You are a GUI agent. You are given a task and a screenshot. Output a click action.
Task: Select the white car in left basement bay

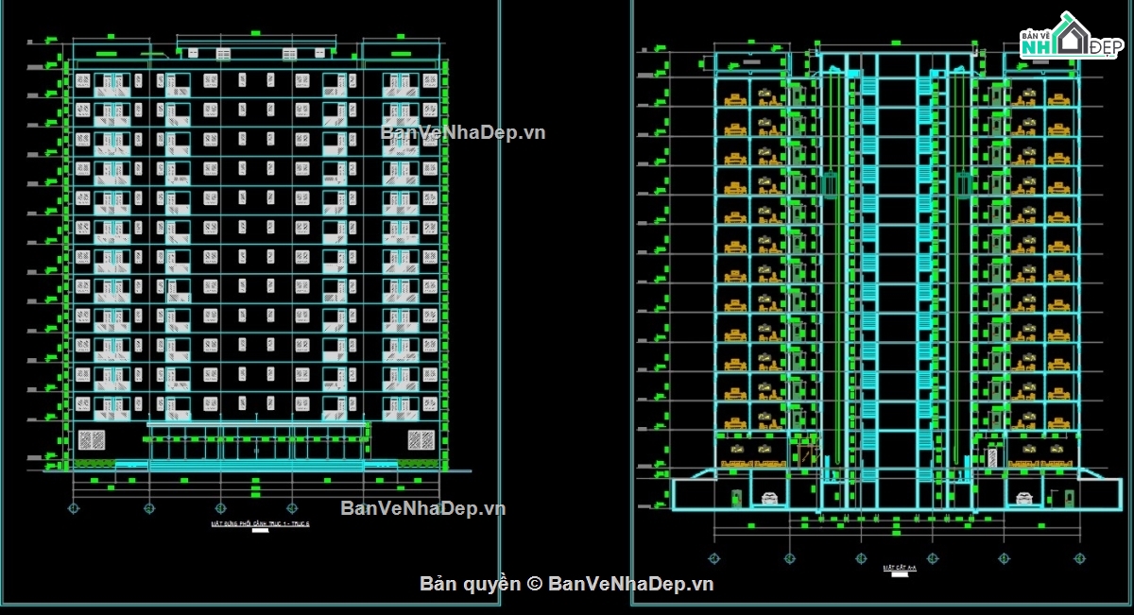click(770, 497)
